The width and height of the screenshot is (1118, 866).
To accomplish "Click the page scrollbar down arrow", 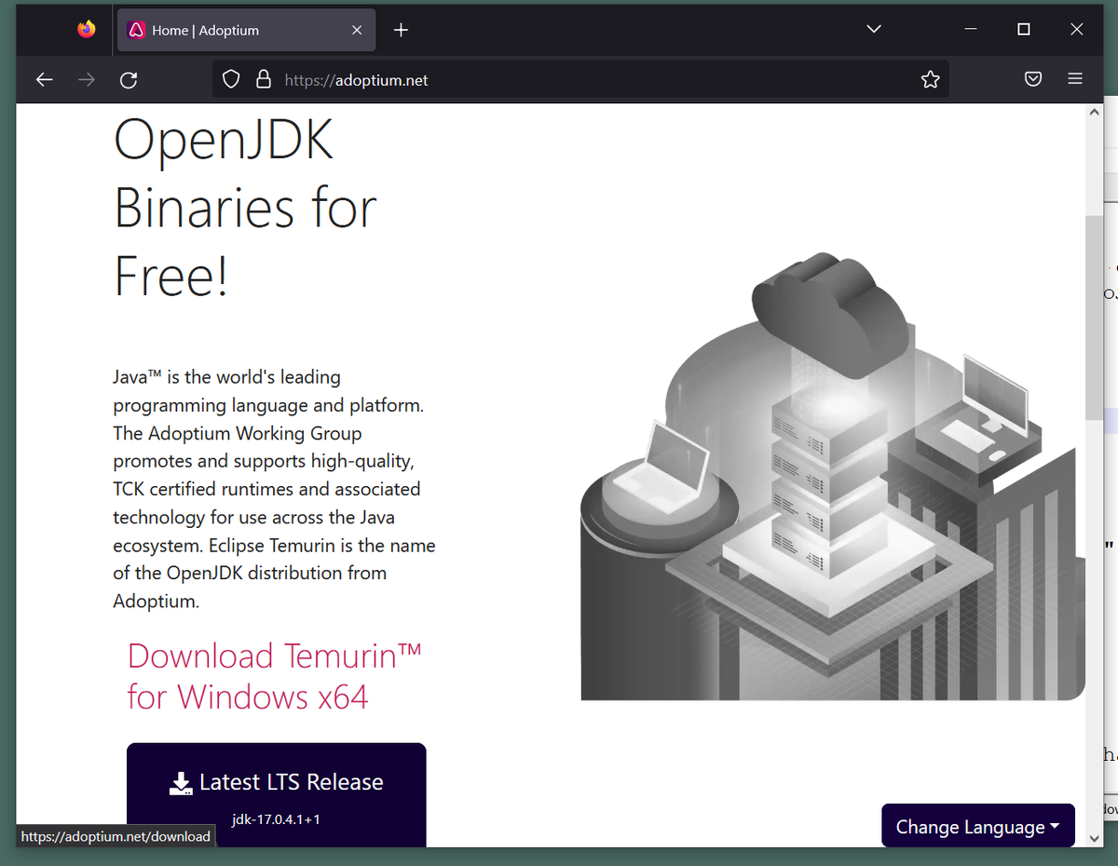I will tap(1095, 838).
